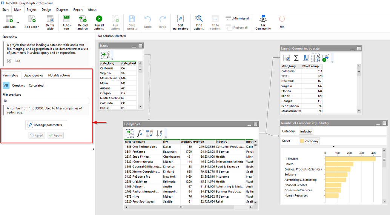Viewport: 390px width, 215px height.
Task: Click the Min workers input field
Action: (x=46, y=101)
